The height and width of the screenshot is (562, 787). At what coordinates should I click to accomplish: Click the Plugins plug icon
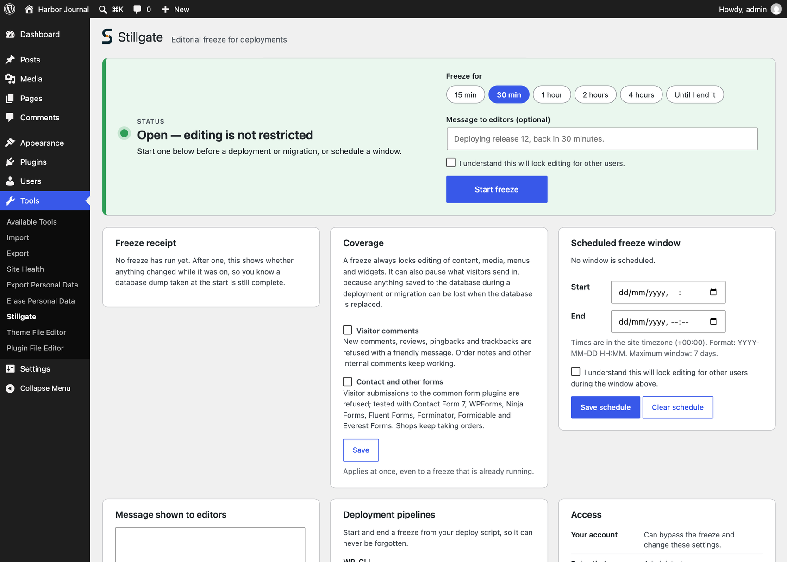tap(10, 162)
